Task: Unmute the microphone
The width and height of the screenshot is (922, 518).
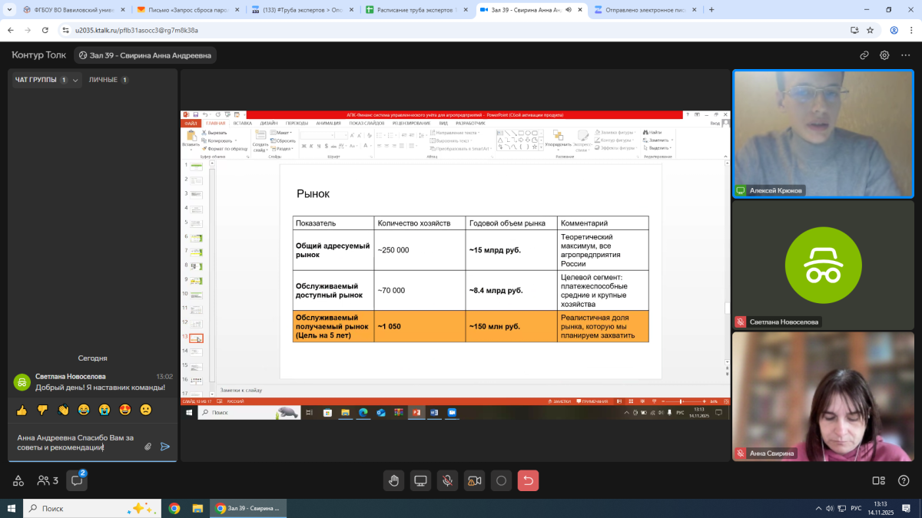Action: tap(447, 480)
